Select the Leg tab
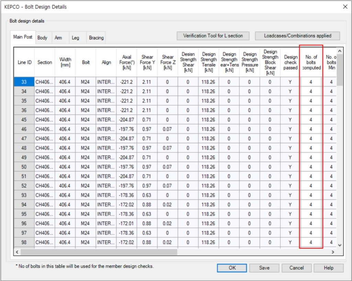The image size is (352, 281). click(x=75, y=37)
